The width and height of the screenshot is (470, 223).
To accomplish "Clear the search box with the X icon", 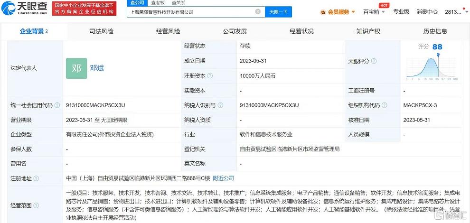I will pos(258,12).
